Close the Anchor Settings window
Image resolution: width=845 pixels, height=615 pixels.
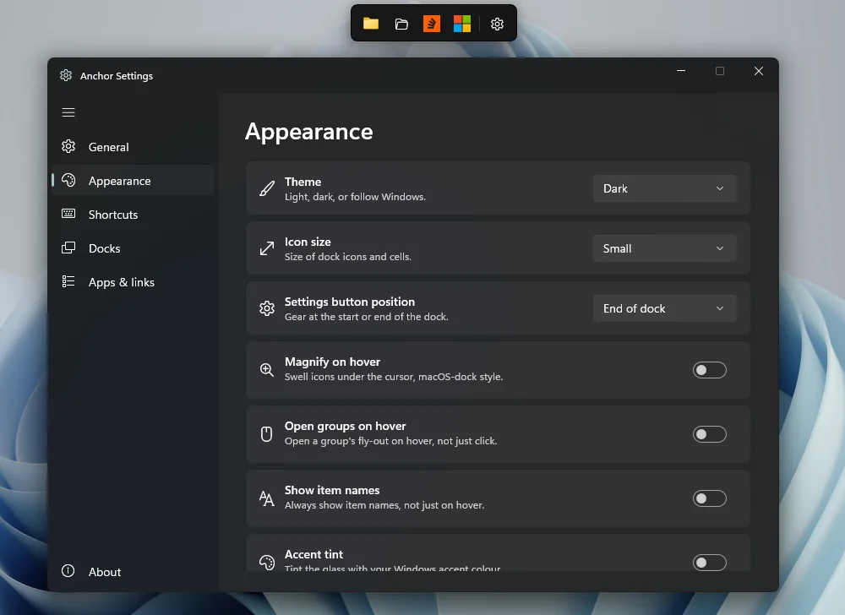tap(759, 71)
